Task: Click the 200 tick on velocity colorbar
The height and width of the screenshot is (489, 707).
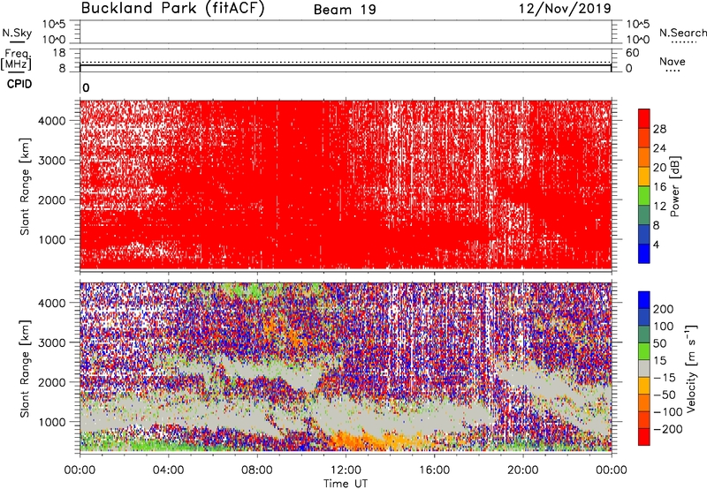Action: pyautogui.click(x=664, y=309)
